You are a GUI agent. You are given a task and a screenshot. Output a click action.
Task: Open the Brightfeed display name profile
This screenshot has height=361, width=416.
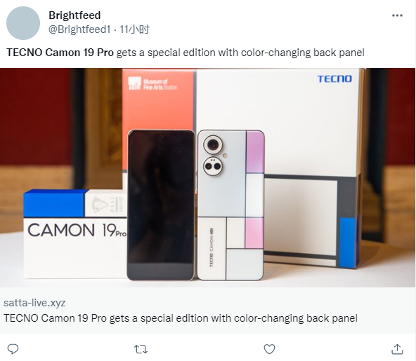pyautogui.click(x=74, y=15)
